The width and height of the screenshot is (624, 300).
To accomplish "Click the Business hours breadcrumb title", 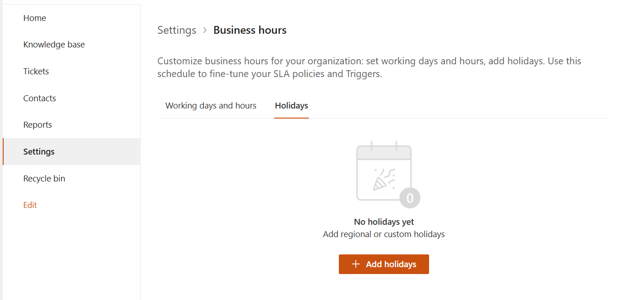I will click(x=250, y=30).
